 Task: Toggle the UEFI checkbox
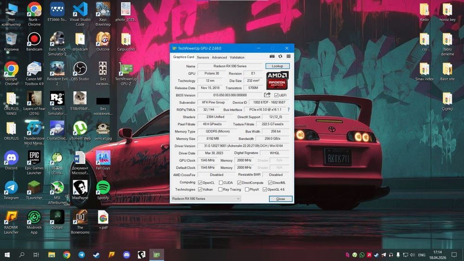[276, 95]
